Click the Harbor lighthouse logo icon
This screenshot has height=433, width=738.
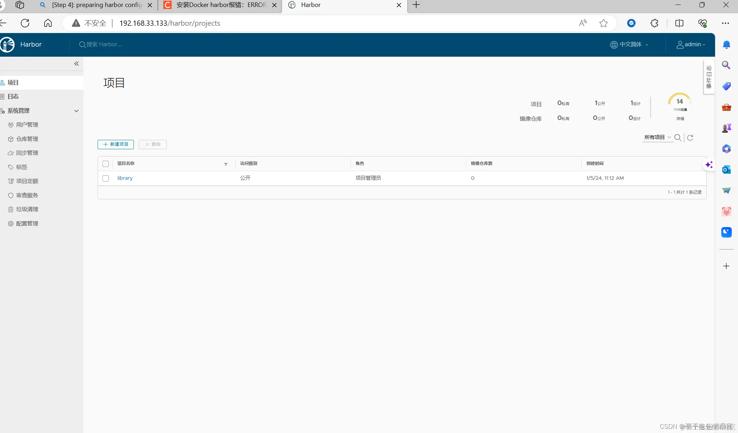7,45
